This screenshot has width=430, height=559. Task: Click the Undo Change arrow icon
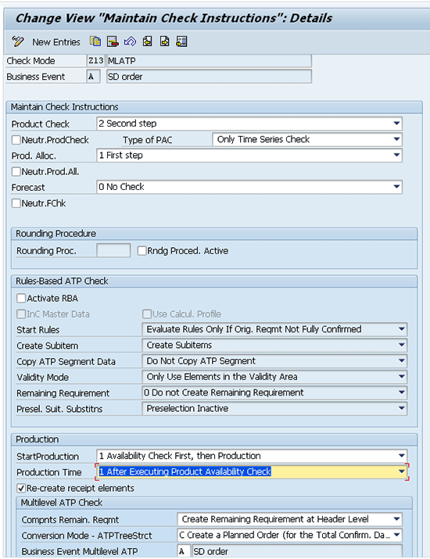[x=130, y=41]
